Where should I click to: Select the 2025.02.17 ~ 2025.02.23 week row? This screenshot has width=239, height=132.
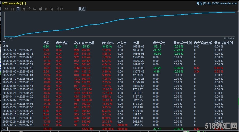point(18,125)
